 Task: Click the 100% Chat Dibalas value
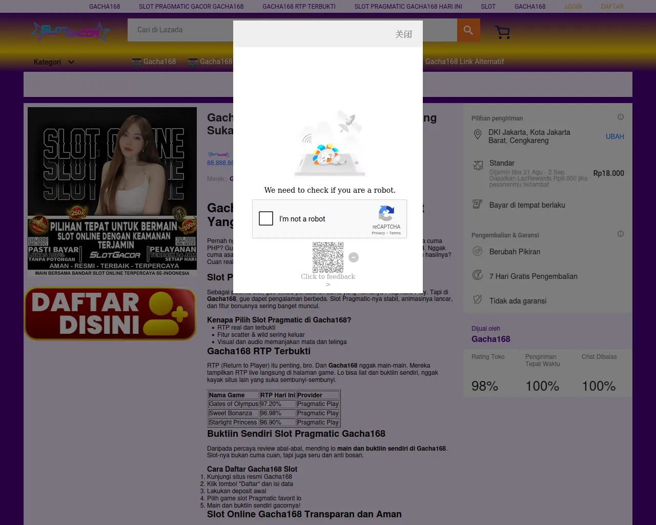(599, 386)
